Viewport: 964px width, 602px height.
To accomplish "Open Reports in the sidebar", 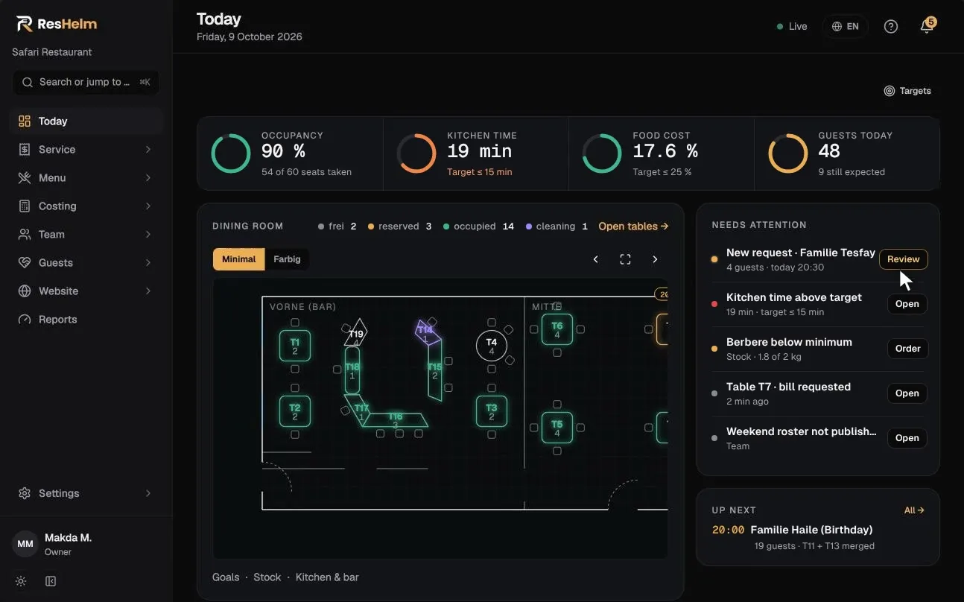I will pos(86,320).
